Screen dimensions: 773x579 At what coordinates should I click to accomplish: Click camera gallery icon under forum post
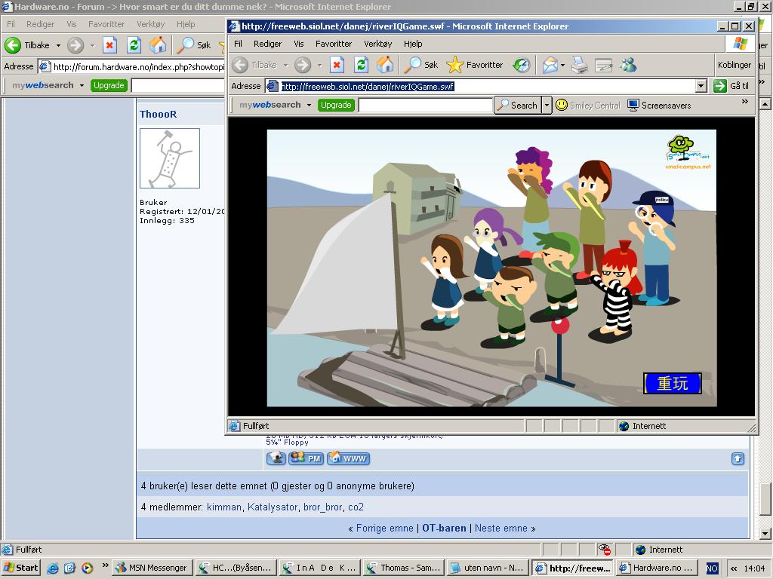tap(276, 458)
